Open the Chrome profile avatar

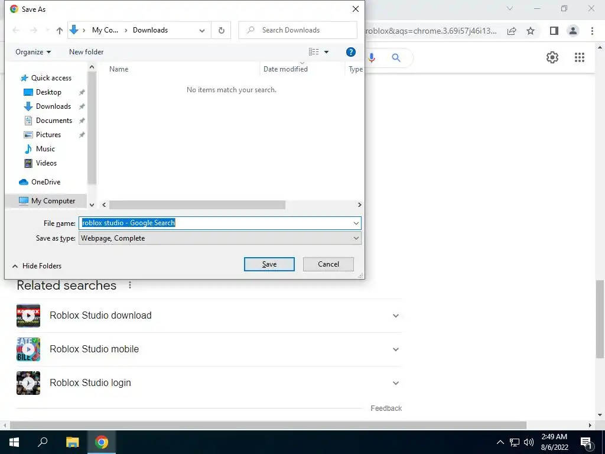click(x=573, y=31)
